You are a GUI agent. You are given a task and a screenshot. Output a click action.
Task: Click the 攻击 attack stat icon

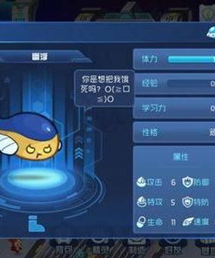(x=141, y=182)
